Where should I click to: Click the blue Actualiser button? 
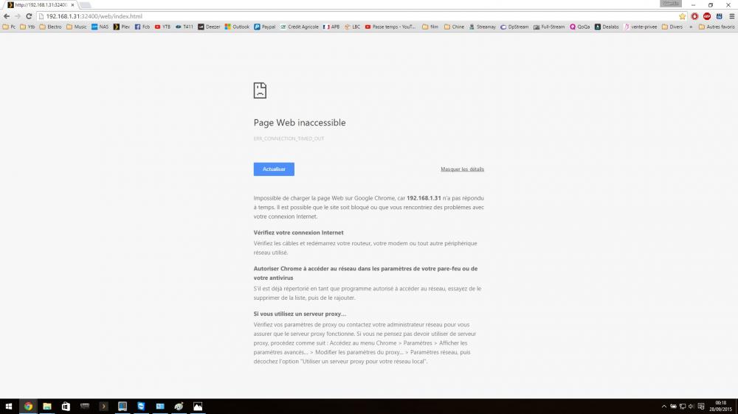point(274,169)
